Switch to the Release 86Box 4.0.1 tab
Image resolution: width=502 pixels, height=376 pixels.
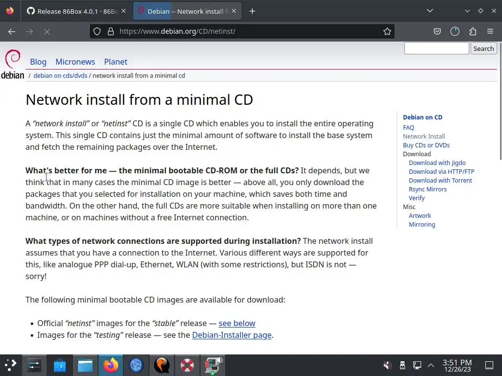[x=77, y=12]
